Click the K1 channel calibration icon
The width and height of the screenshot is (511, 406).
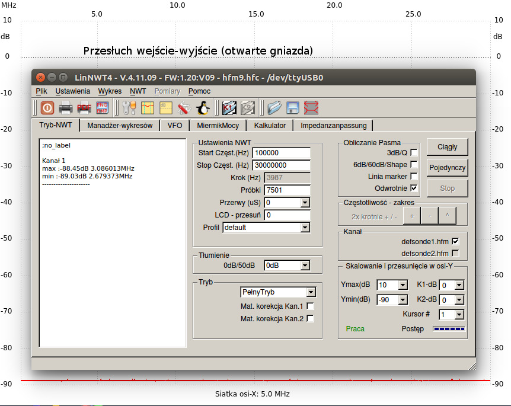pos(229,108)
